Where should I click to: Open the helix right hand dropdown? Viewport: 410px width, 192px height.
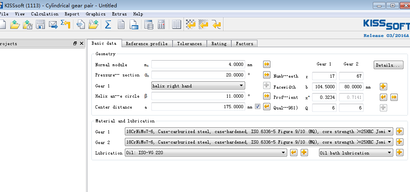[x=198, y=85]
